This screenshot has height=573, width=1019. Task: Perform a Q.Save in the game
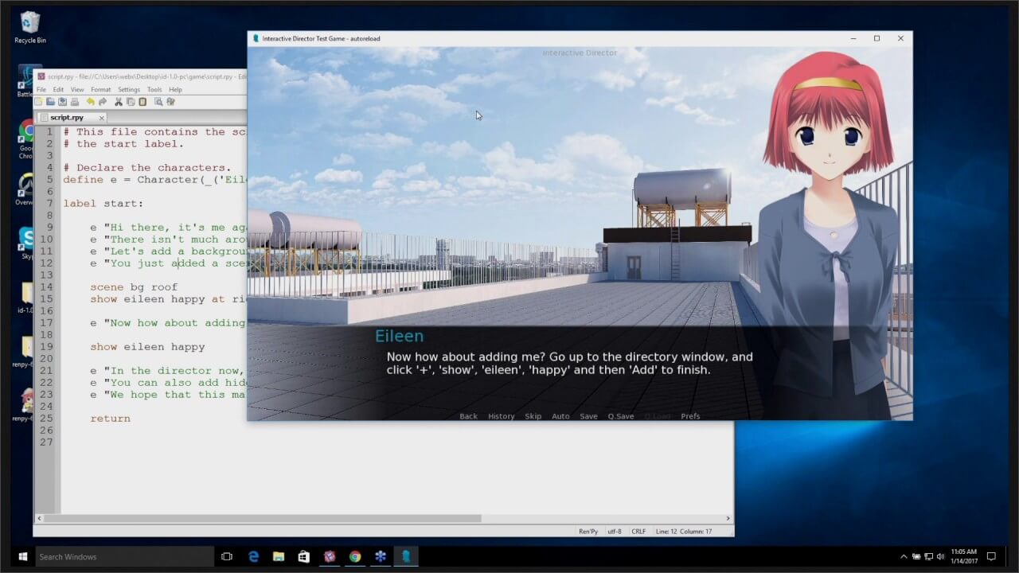(x=620, y=415)
